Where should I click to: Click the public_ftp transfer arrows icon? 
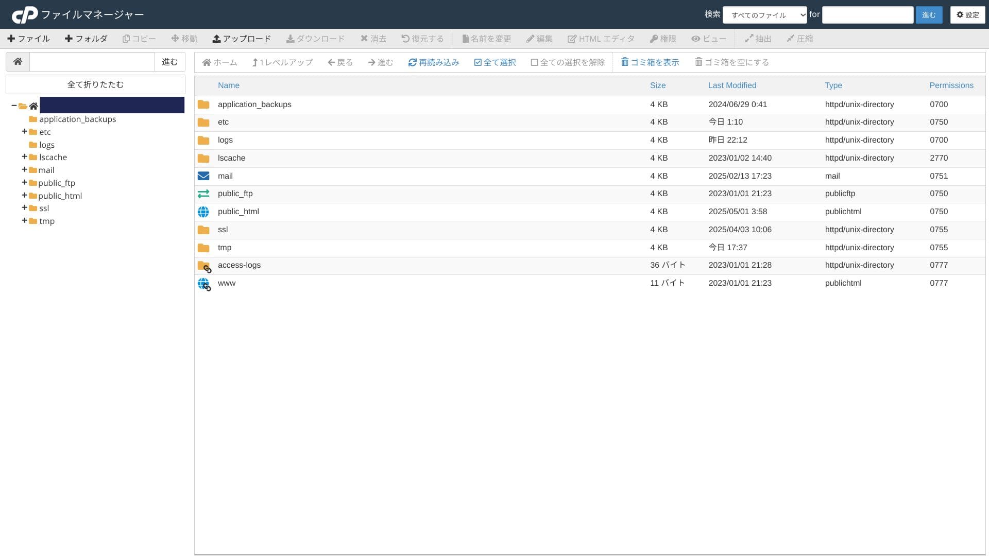[x=203, y=194]
